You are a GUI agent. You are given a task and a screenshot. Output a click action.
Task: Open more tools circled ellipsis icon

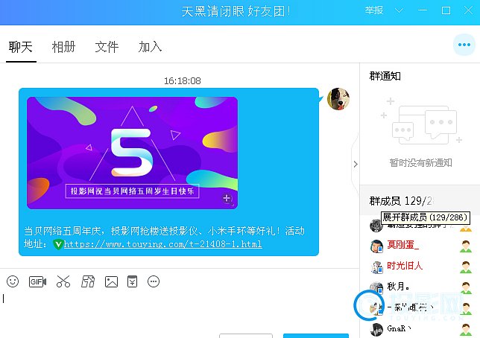(x=154, y=281)
